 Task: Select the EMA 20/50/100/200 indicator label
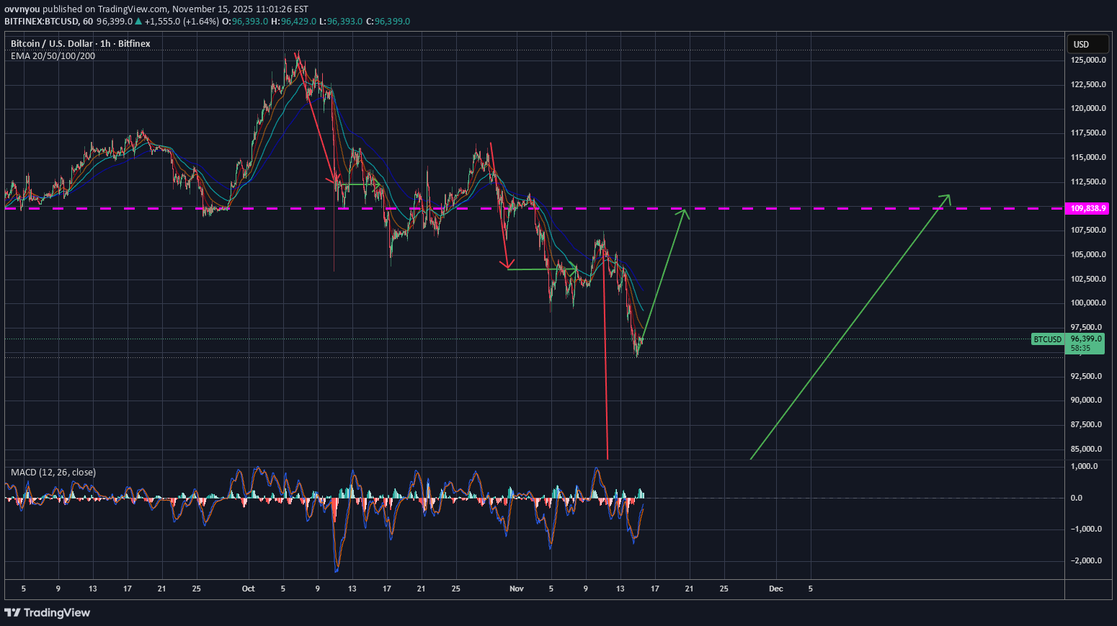click(x=53, y=56)
